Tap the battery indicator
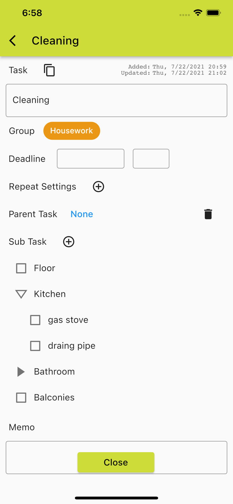 point(213,13)
